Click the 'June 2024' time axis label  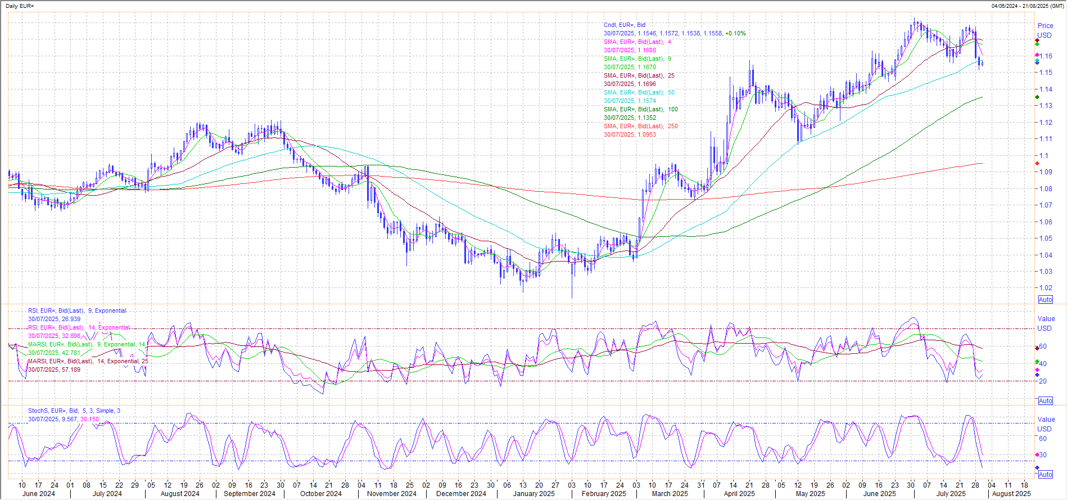[x=38, y=493]
